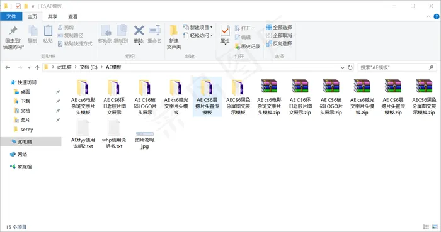This screenshot has height=232, width=441.
Task: Select the Network (网络) sidebar icon
Action: [x=13, y=154]
